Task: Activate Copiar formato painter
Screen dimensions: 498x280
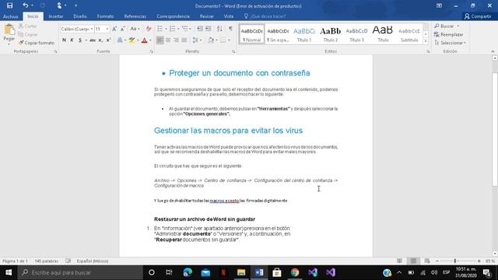Action: coord(37,43)
